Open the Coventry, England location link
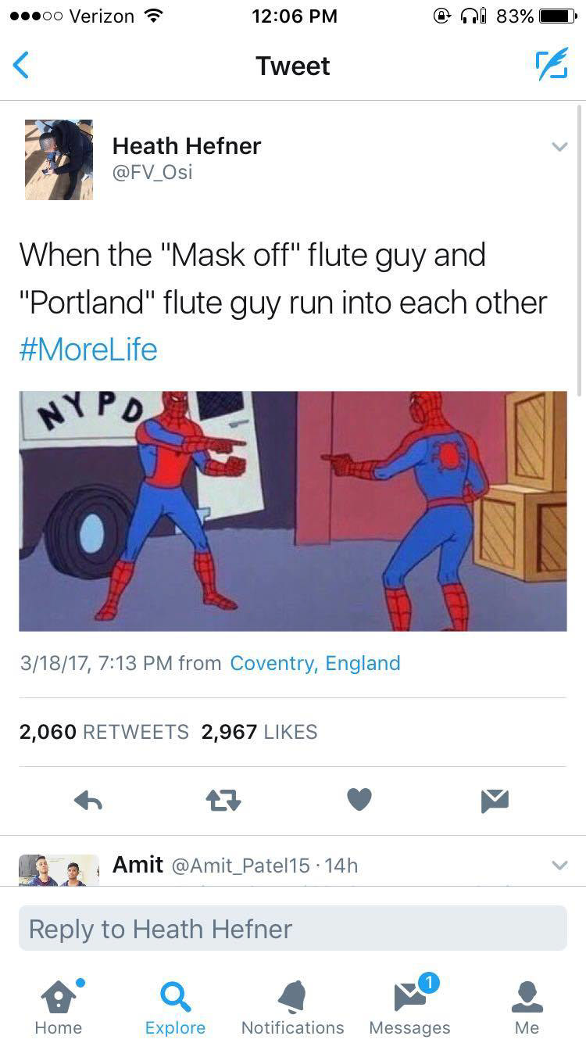This screenshot has width=586, height=1043. 315,663
